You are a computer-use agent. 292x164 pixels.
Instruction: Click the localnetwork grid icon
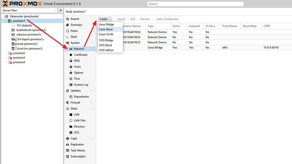13,30
